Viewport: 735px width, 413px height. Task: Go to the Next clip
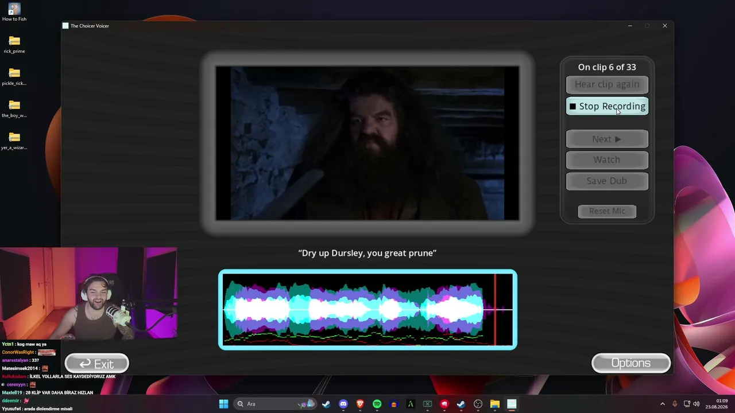coord(607,139)
